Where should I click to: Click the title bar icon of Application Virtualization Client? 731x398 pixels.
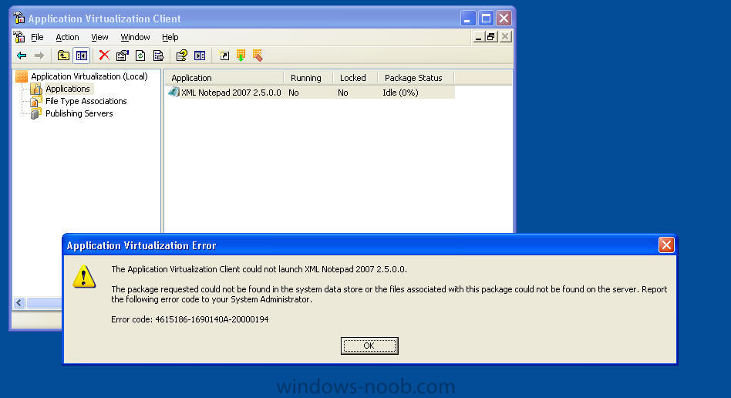[19, 19]
